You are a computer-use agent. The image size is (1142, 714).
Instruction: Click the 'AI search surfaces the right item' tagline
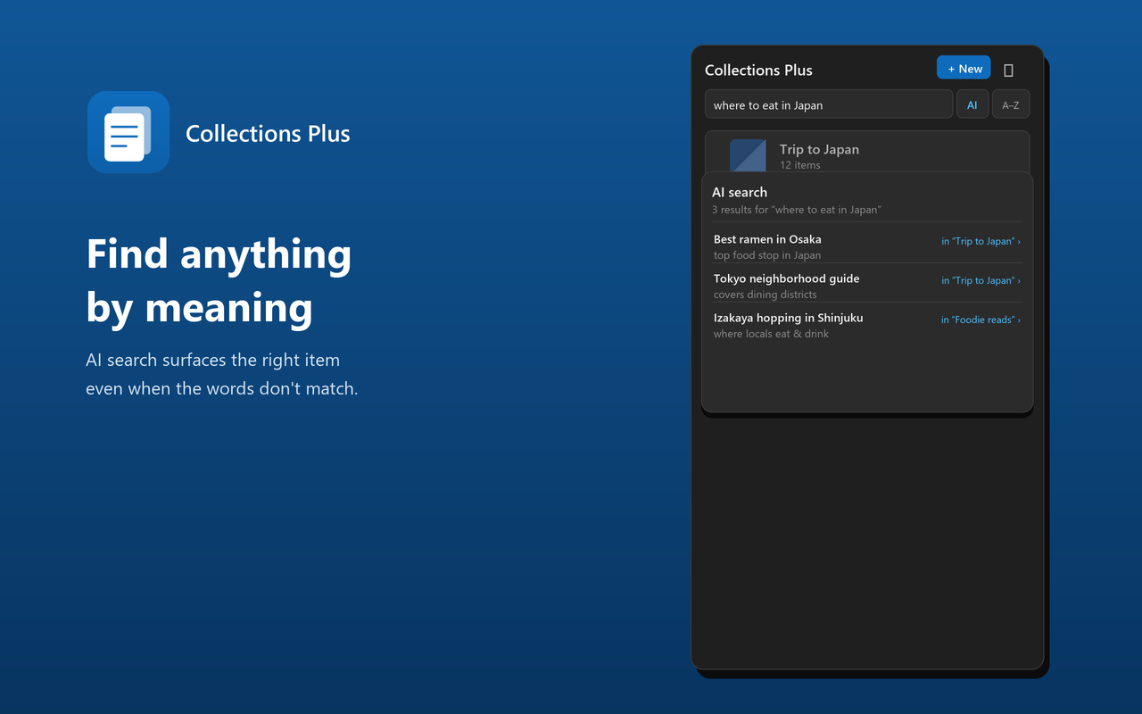click(x=212, y=360)
